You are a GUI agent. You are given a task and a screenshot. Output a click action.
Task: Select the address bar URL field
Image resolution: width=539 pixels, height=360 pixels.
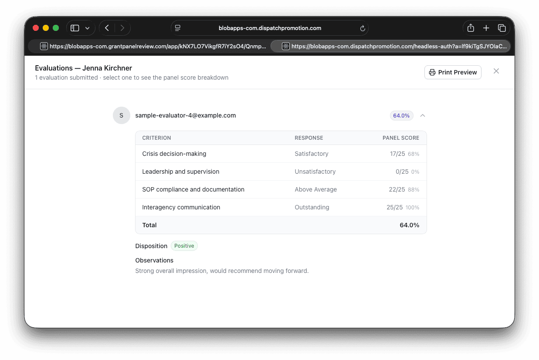tap(270, 28)
